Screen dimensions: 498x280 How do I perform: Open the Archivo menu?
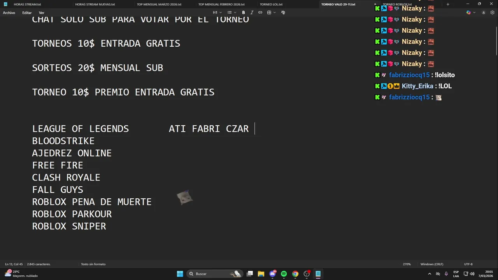click(x=9, y=12)
